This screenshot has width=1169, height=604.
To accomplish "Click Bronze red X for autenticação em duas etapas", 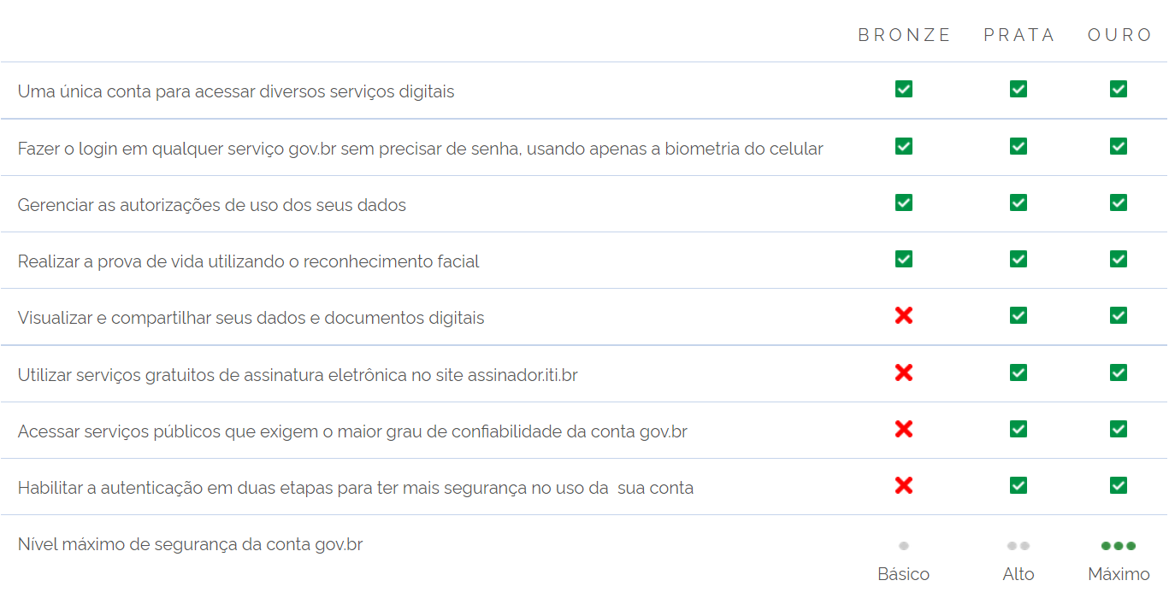I will pos(904,484).
